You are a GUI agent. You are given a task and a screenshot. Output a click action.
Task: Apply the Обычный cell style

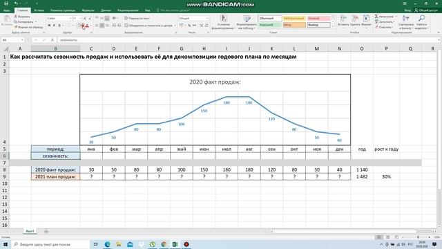point(270,19)
